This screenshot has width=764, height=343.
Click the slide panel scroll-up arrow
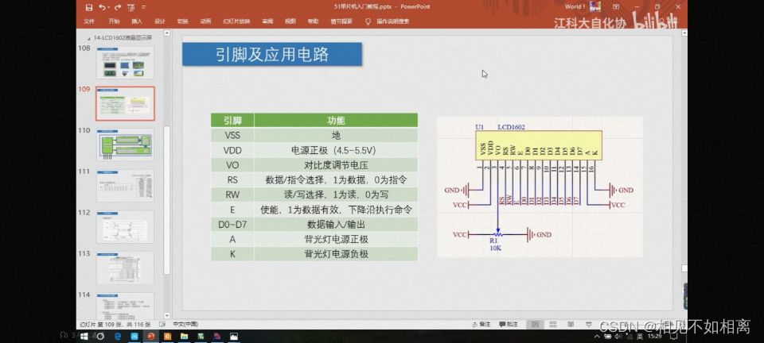point(166,33)
